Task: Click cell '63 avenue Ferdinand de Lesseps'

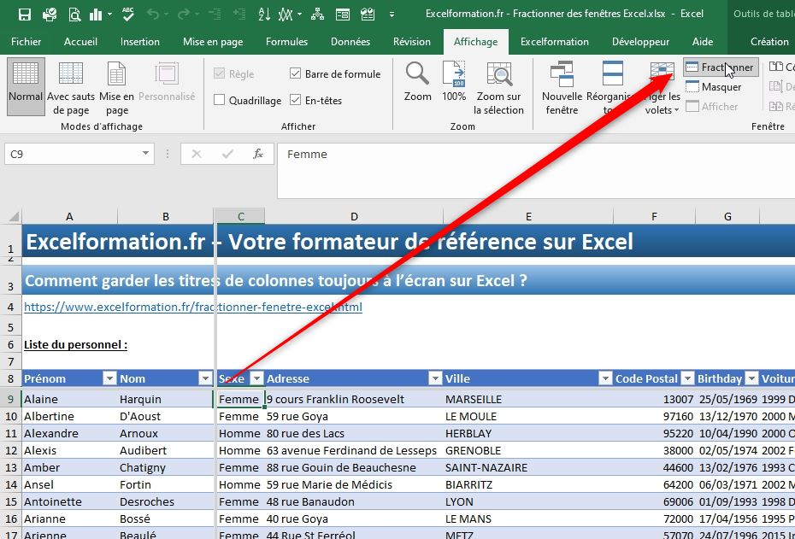Action: [x=354, y=450]
